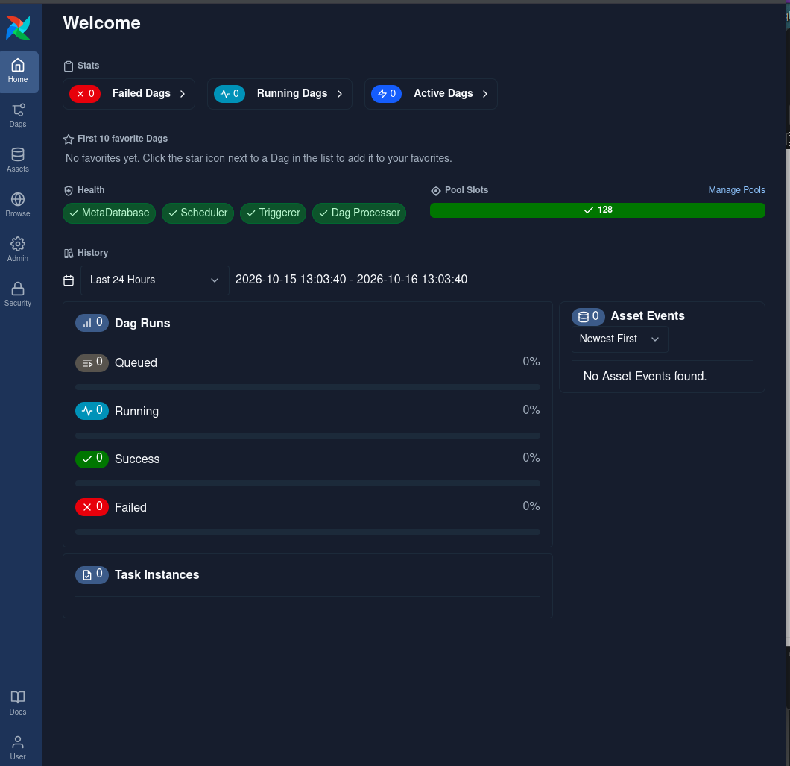The height and width of the screenshot is (766, 790).
Task: Click the Failed red X badge in Dag Runs
Action: tap(92, 507)
